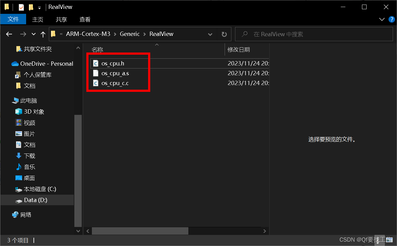Expand the chevron after Generic breadcrumb

pyautogui.click(x=145, y=34)
